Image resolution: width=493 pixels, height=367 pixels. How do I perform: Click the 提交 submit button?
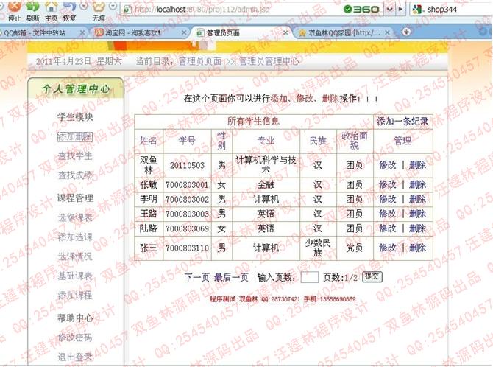[x=372, y=276]
